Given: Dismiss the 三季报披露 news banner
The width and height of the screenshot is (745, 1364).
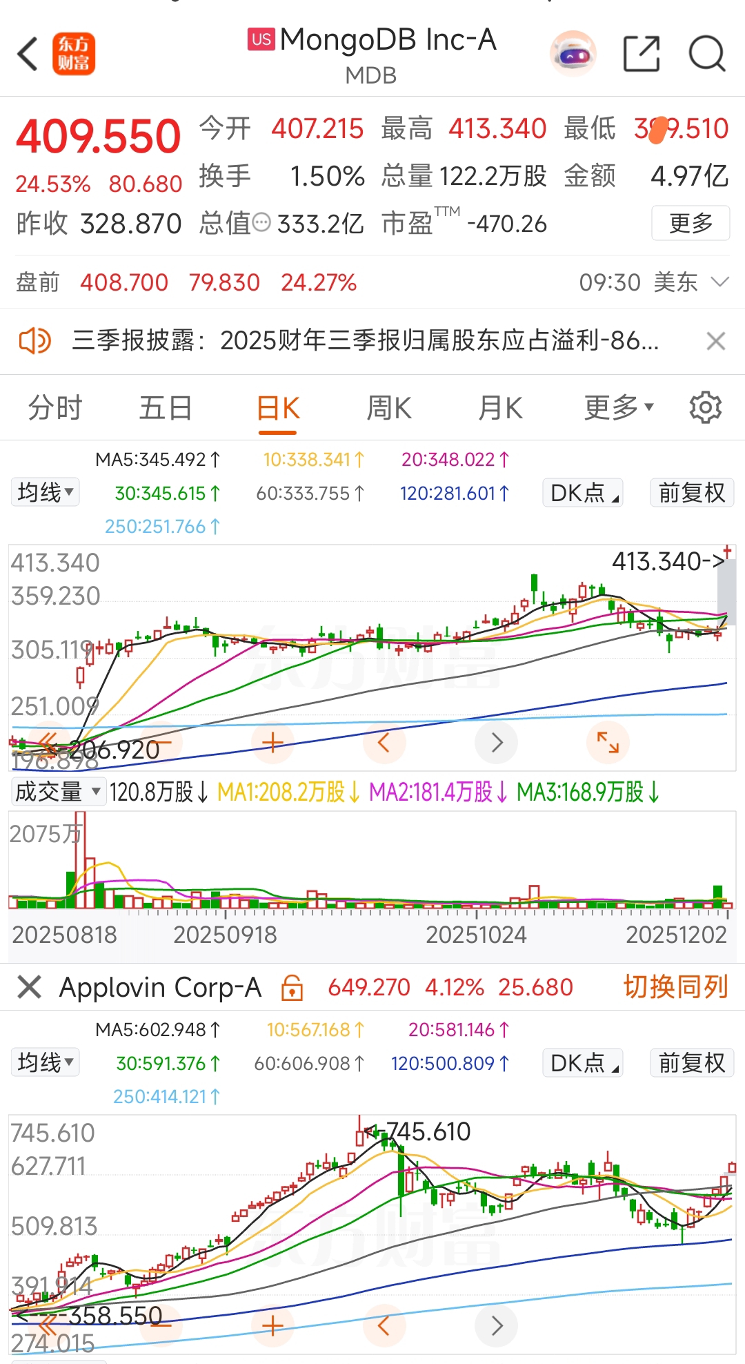Looking at the screenshot, I should click(x=716, y=341).
